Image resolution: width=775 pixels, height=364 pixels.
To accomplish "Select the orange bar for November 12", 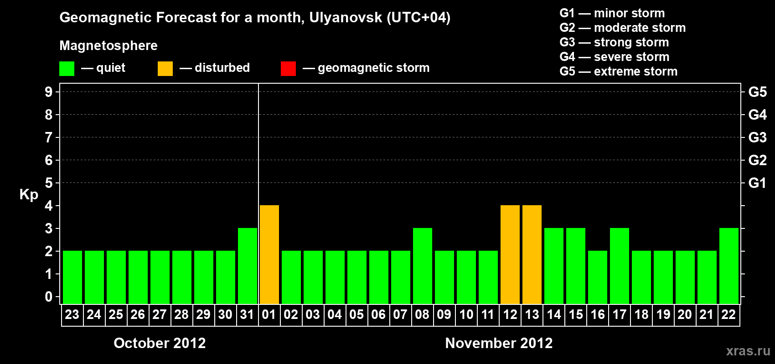I will click(510, 254).
